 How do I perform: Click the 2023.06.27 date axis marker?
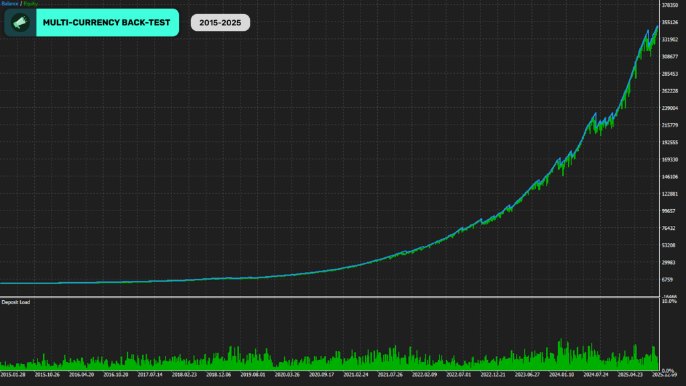(x=527, y=375)
